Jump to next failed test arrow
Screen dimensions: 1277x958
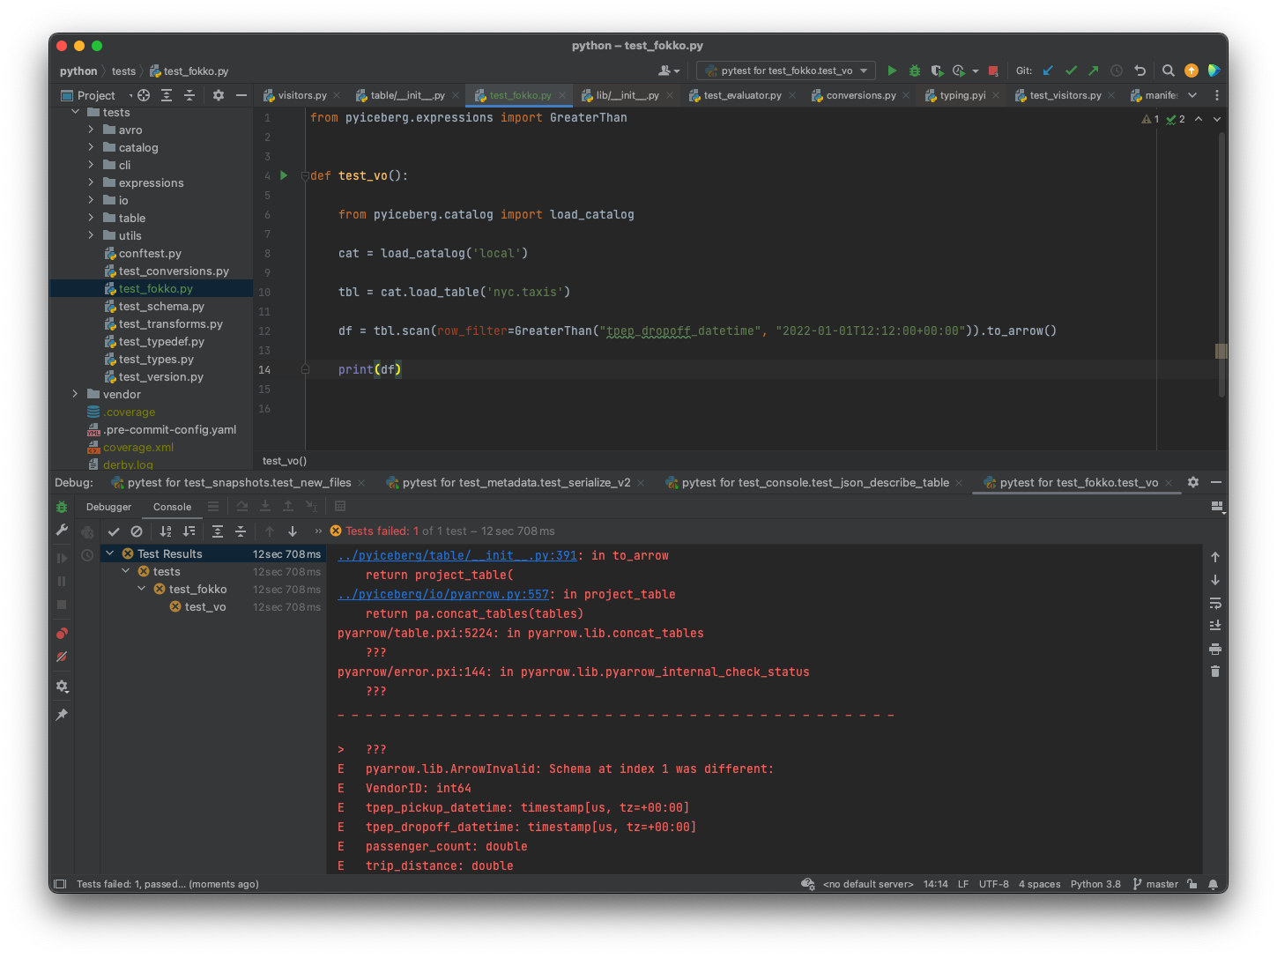[x=293, y=531]
